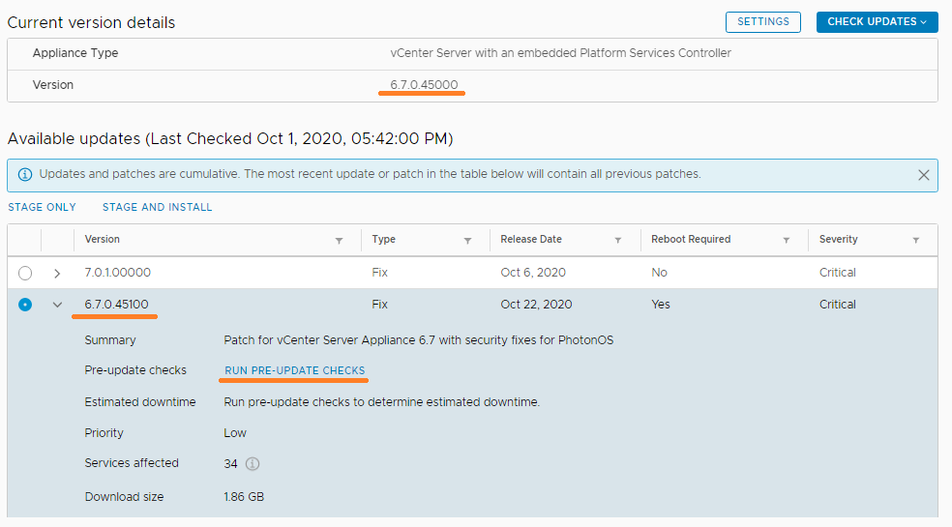Select the 7.0.1.00000 update radio button
952x527 pixels.
point(25,273)
